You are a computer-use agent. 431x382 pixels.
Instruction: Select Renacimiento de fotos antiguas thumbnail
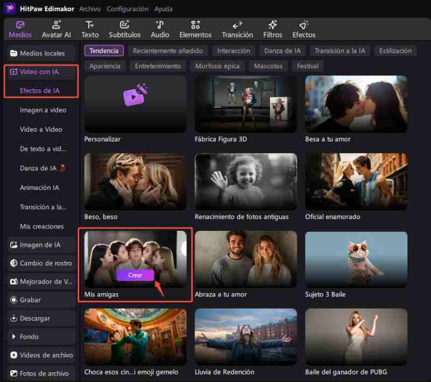246,182
